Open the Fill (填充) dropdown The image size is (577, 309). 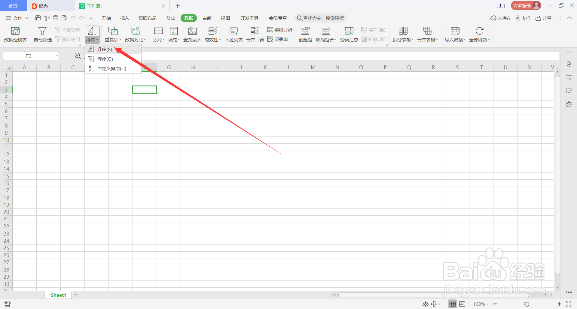coord(174,34)
